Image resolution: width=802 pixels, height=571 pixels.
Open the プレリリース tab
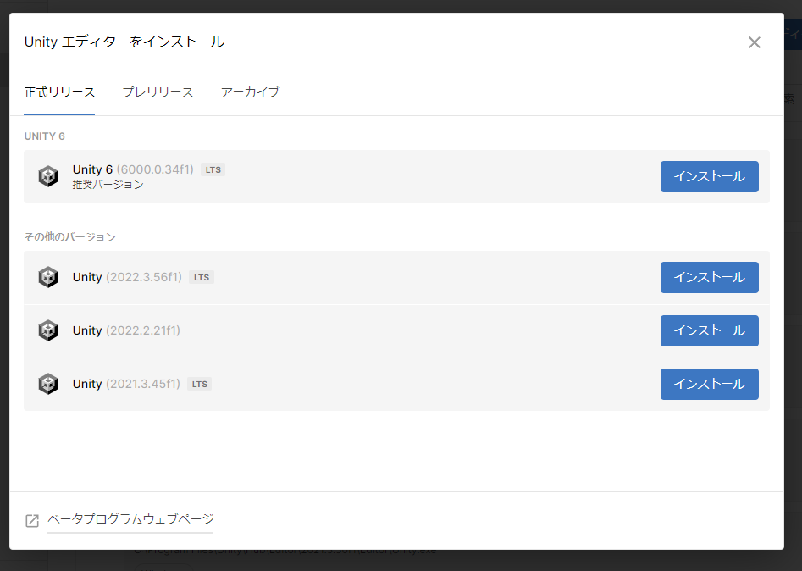pos(158,92)
